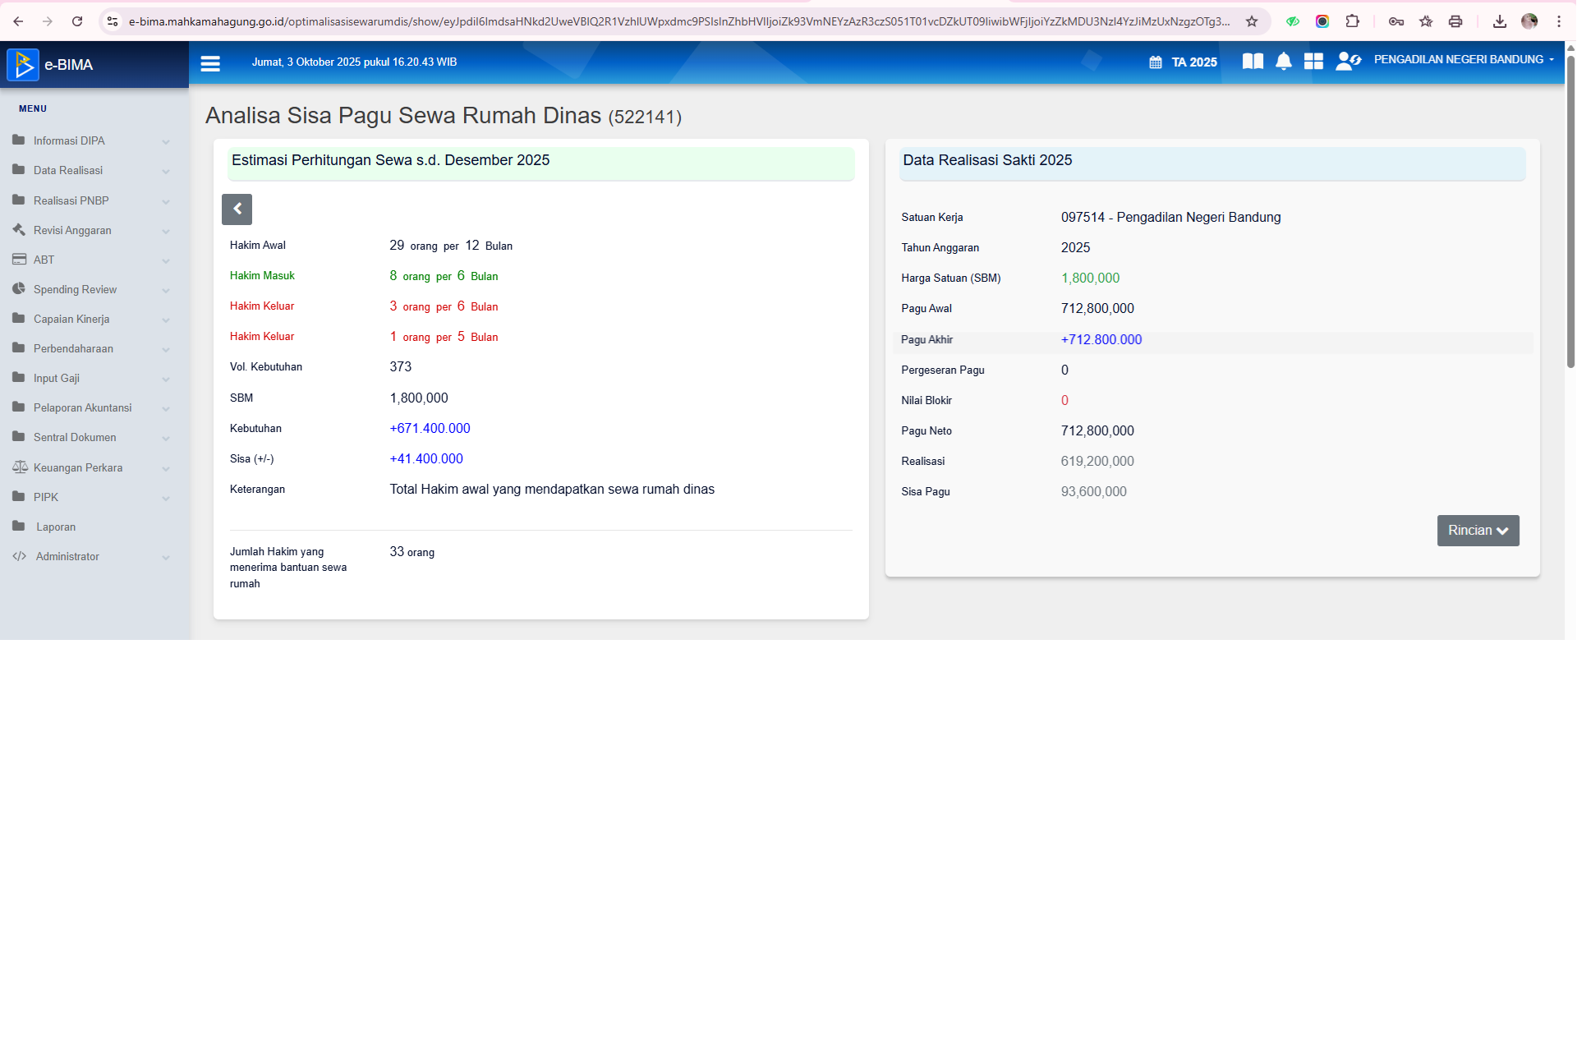
Task: Open notifications bell icon
Action: tap(1284, 62)
